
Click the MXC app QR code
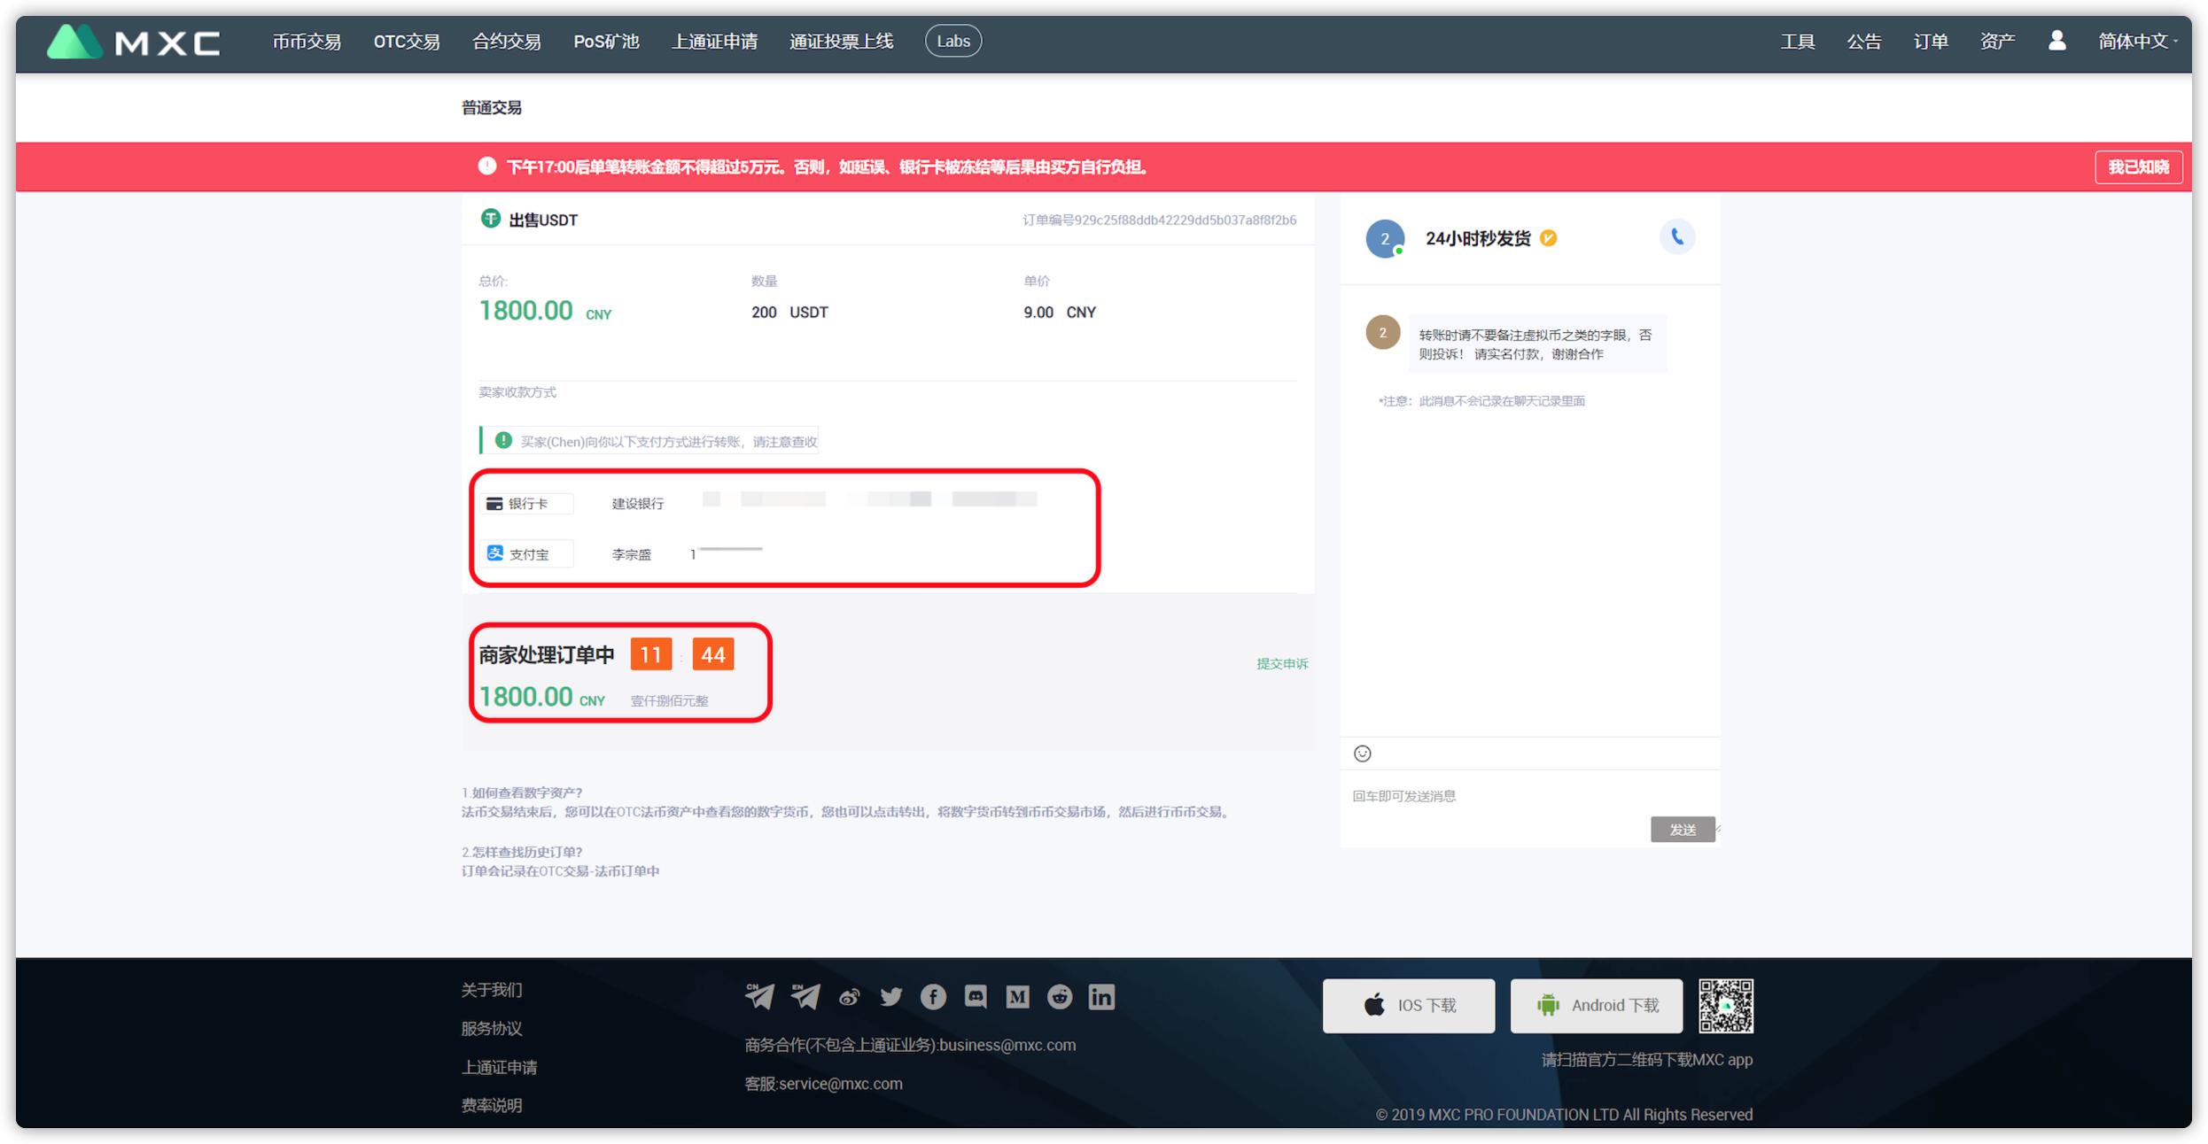pyautogui.click(x=1725, y=1005)
